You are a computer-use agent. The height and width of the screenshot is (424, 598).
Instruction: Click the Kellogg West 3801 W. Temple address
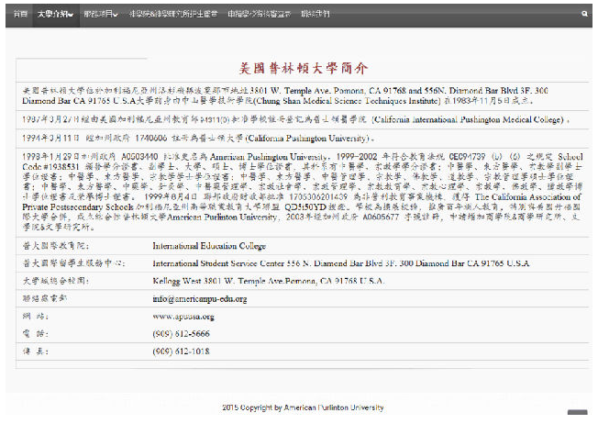tap(269, 281)
